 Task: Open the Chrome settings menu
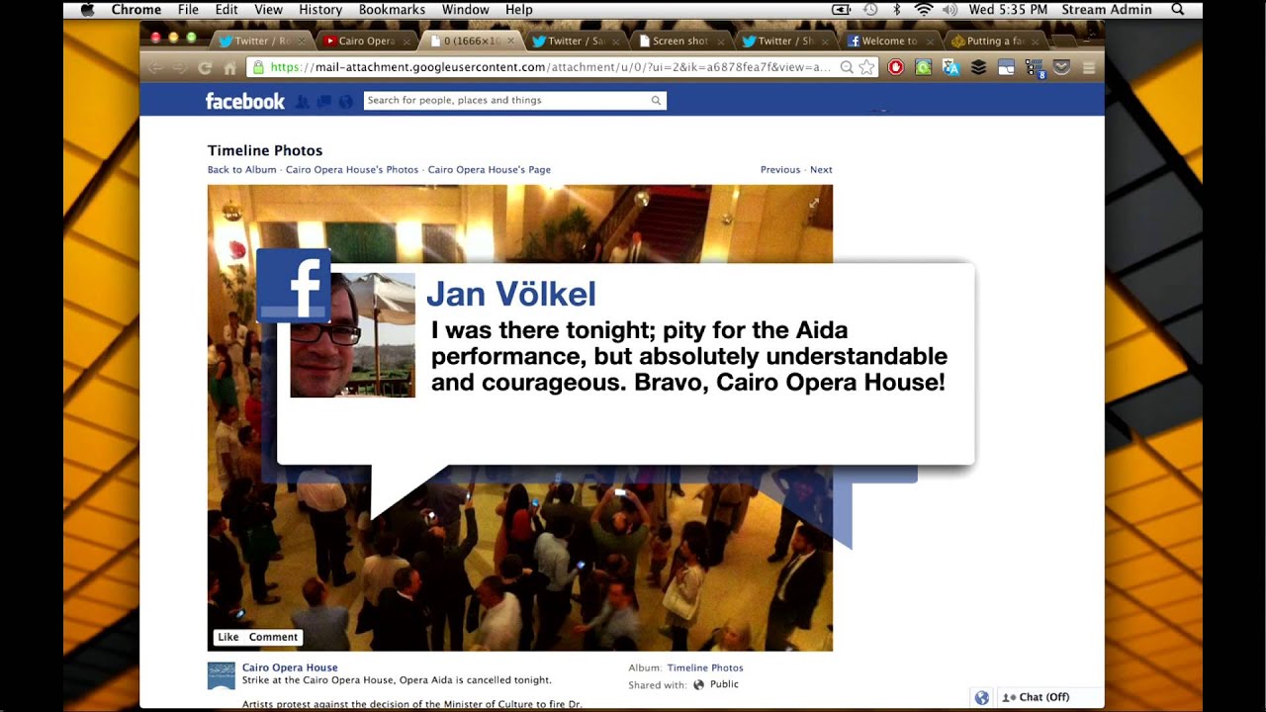pyautogui.click(x=1089, y=67)
